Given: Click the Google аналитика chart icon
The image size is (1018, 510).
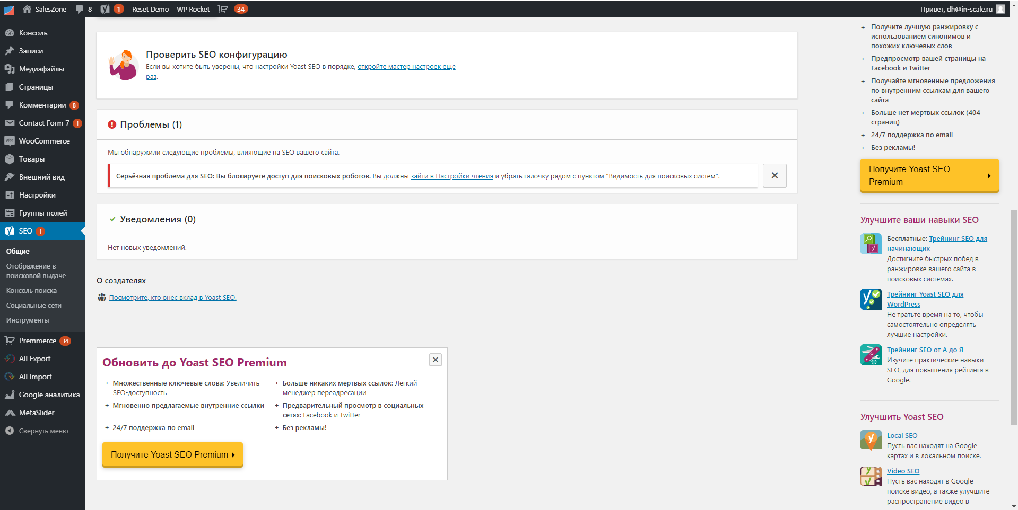Looking at the screenshot, I should click(x=10, y=395).
